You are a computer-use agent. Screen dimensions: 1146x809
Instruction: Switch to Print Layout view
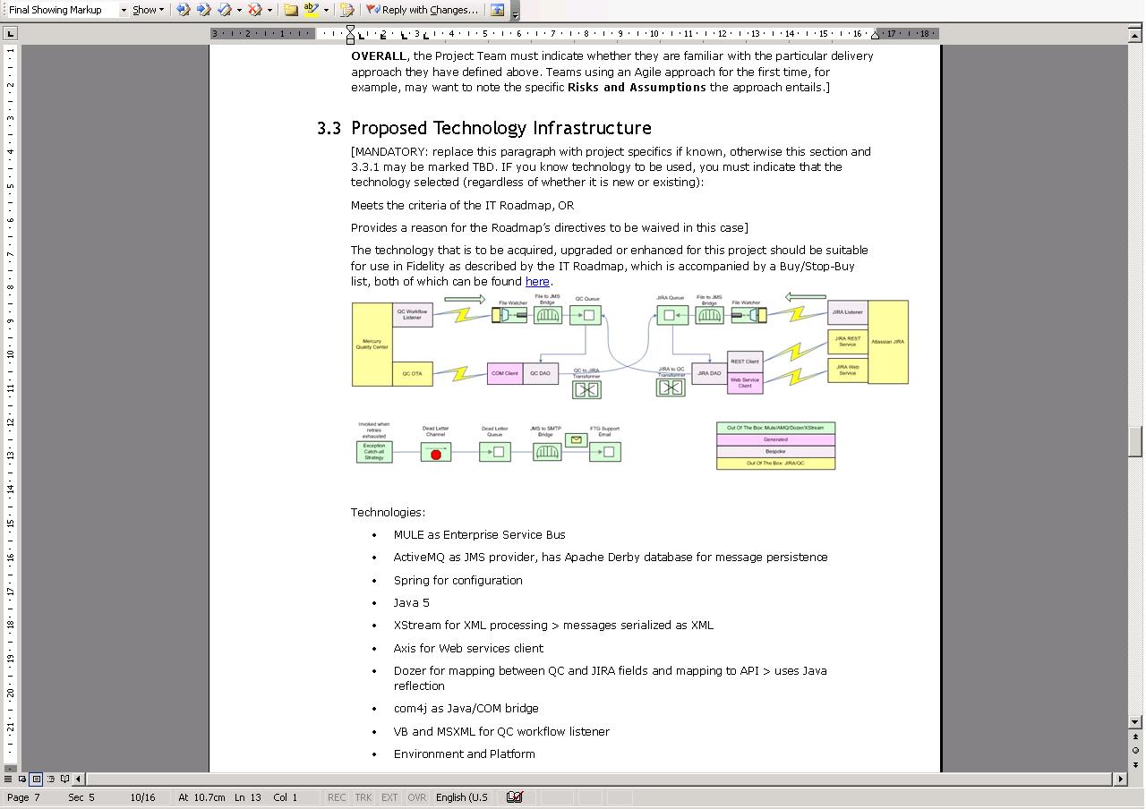point(36,779)
